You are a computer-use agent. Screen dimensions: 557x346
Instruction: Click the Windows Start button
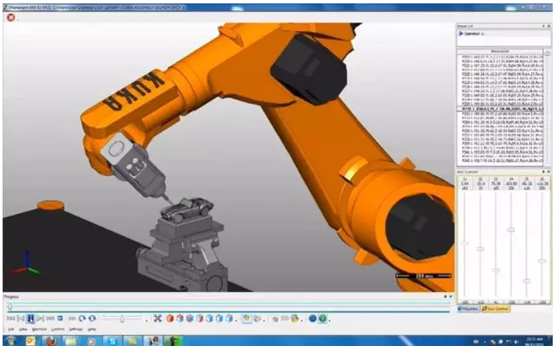(9, 340)
